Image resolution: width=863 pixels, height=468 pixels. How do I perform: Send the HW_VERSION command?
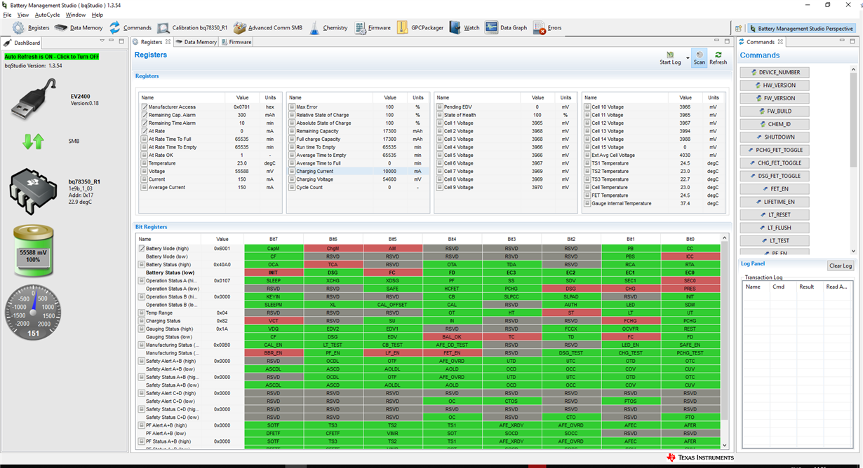[x=774, y=85]
